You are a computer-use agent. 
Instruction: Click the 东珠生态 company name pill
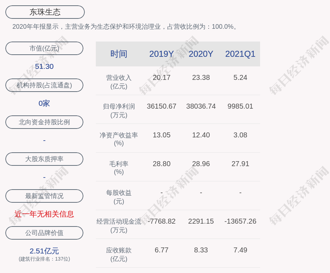pyautogui.click(x=45, y=12)
